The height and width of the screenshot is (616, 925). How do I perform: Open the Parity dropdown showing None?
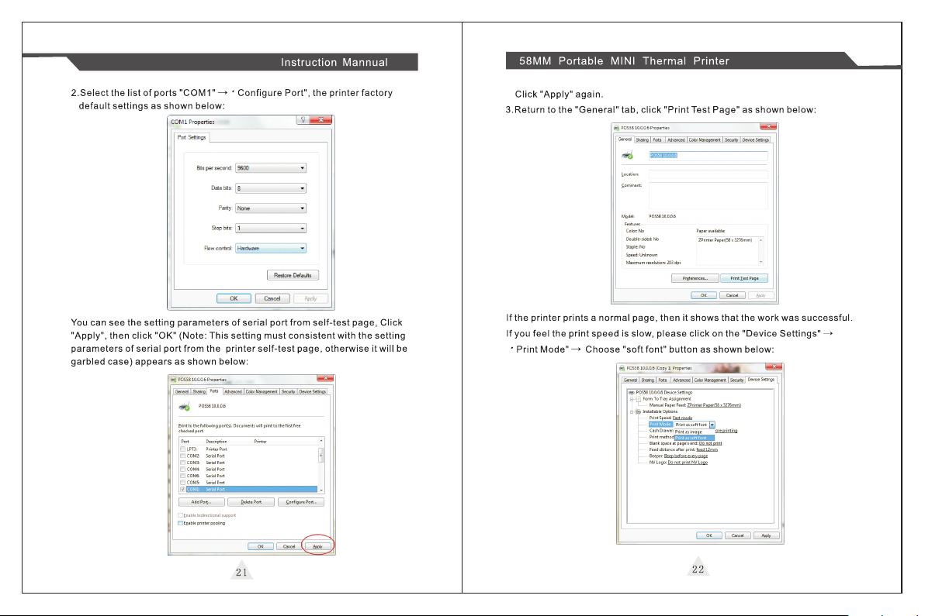(x=271, y=208)
